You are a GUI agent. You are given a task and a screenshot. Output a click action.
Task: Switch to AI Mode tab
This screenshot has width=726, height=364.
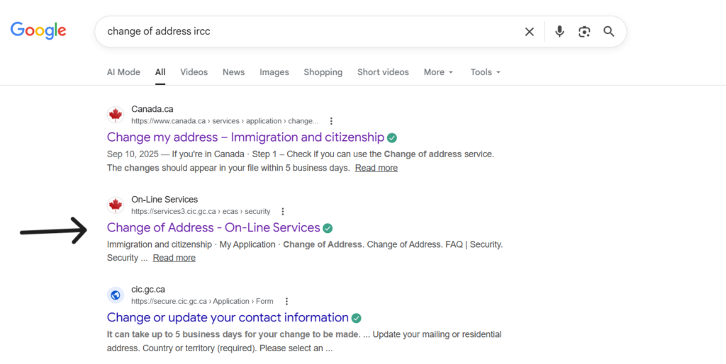[x=123, y=72]
